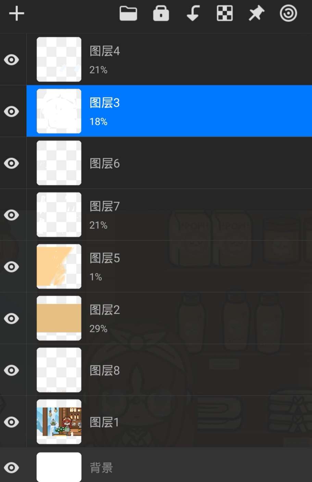Click the 图层7 layer name
This screenshot has width=312, height=482.
[105, 206]
